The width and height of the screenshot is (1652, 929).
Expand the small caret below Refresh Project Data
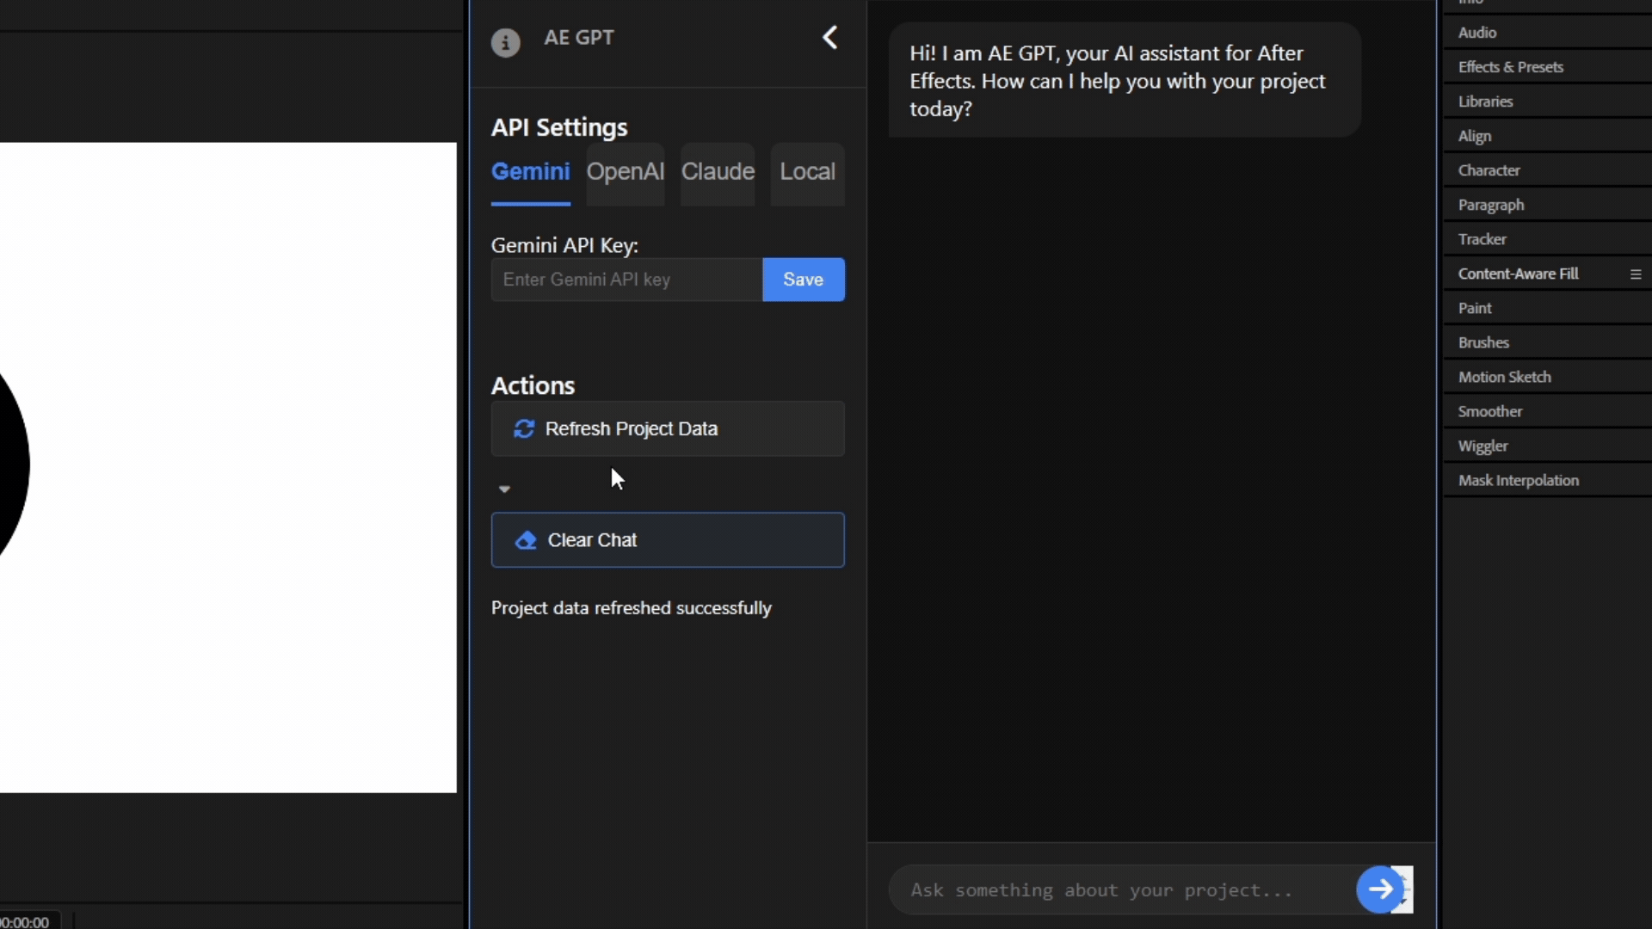(505, 489)
